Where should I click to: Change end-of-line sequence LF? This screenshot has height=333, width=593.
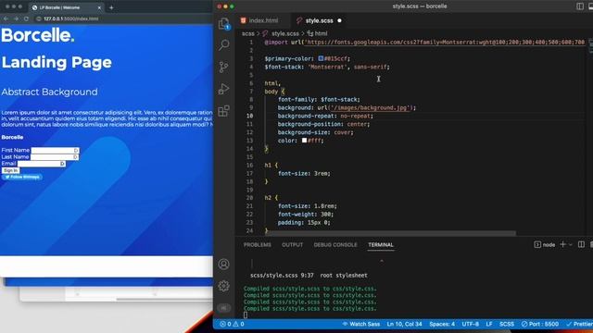point(489,324)
